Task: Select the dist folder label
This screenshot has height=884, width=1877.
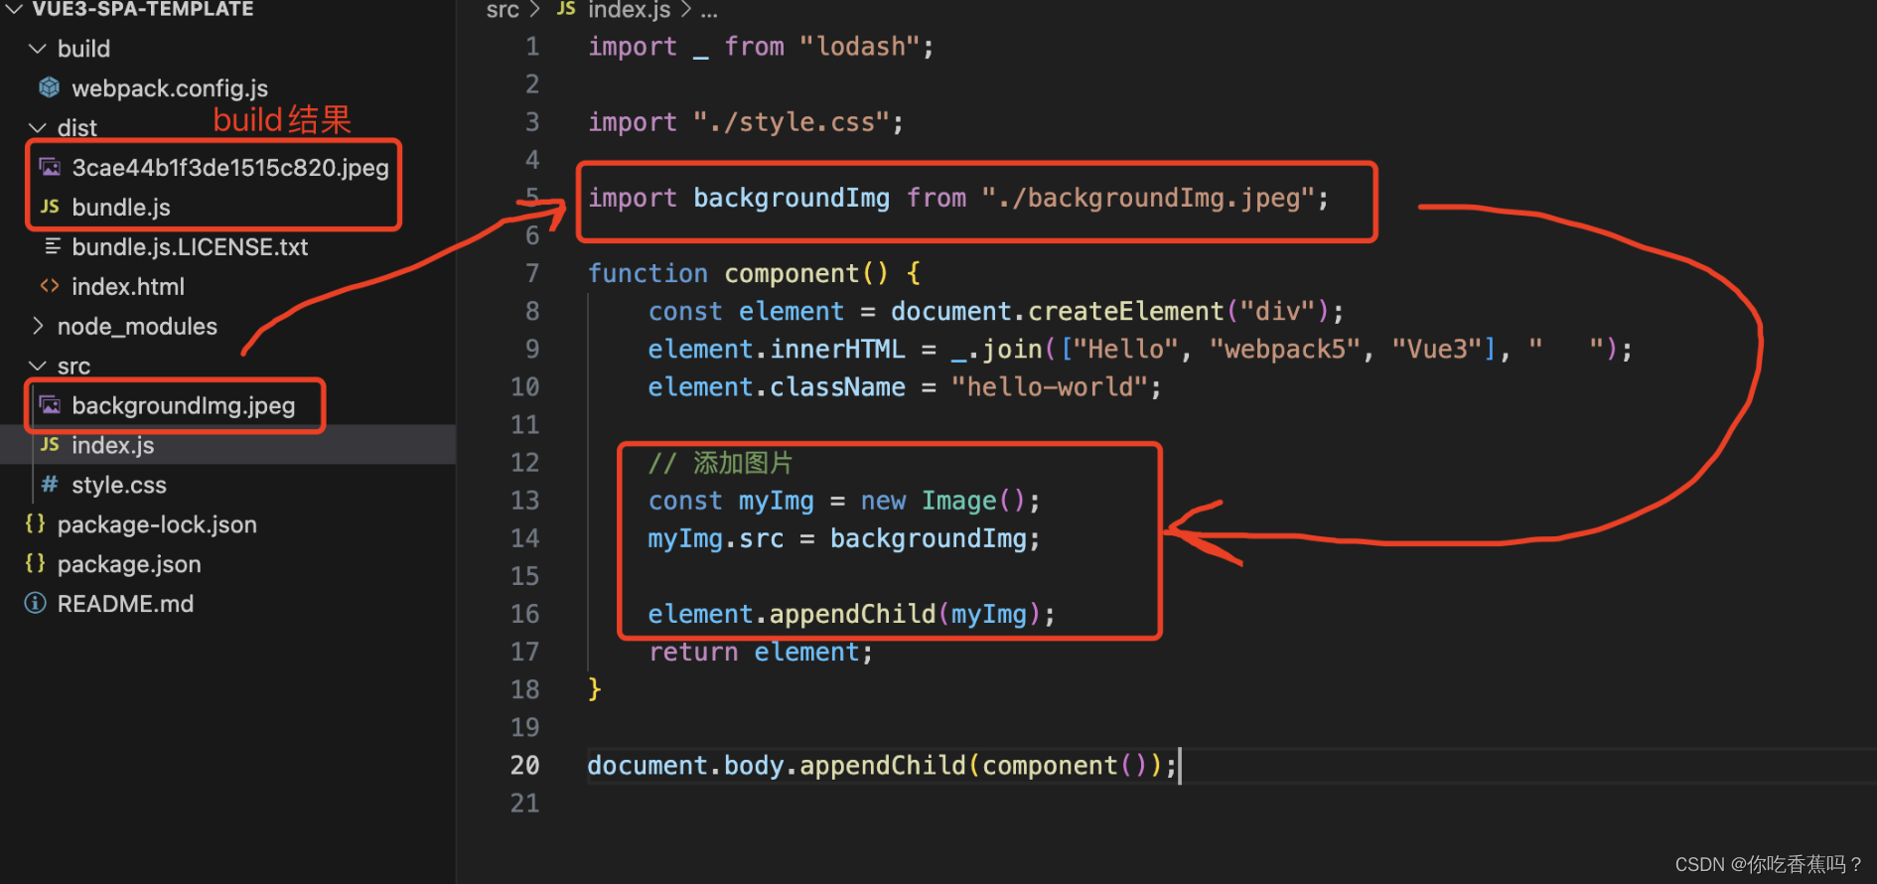Action: 77,128
